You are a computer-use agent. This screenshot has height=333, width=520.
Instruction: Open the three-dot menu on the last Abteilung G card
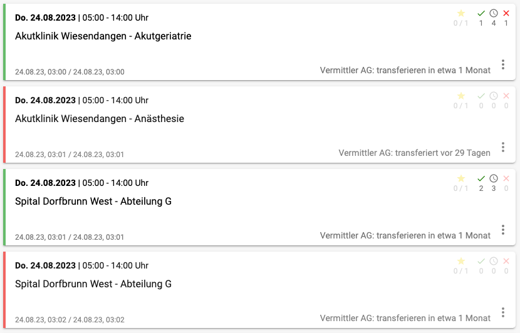click(x=503, y=312)
